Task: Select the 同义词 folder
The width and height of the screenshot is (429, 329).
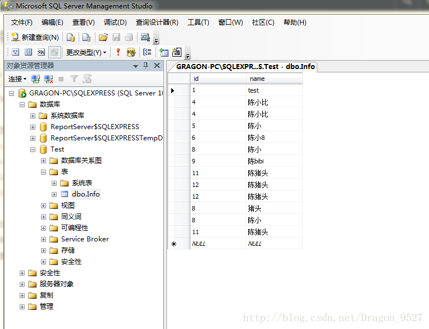Action: point(71,217)
